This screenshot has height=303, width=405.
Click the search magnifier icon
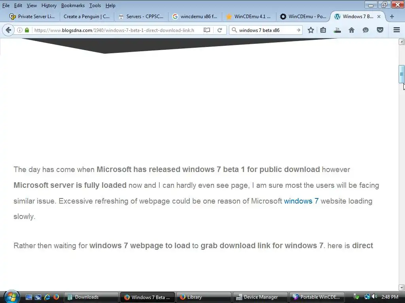click(234, 30)
